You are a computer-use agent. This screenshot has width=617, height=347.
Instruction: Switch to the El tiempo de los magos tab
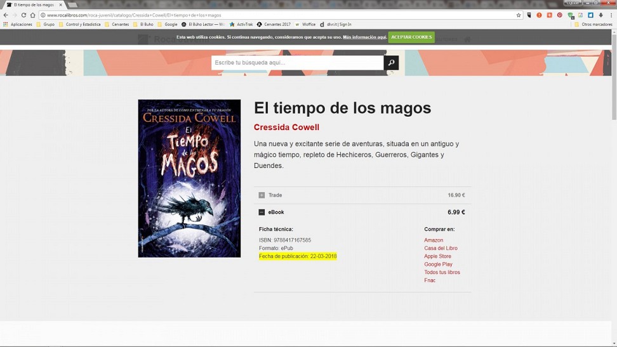point(33,4)
